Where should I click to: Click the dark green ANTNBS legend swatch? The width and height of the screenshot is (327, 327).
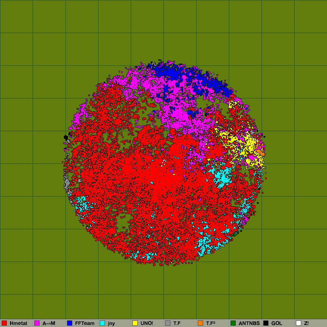tap(233, 323)
